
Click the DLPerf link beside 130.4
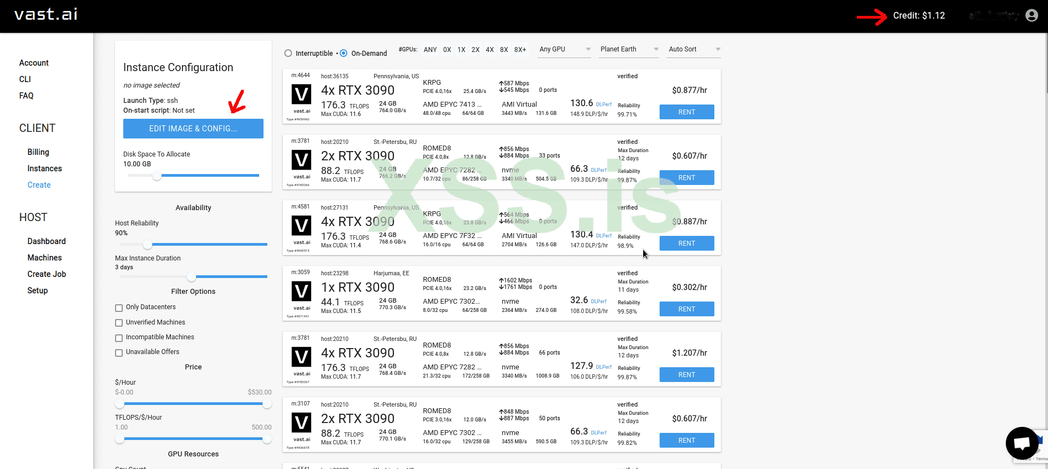(x=604, y=236)
